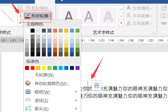The height and width of the screenshot is (112, 168).
Task: Pick green standard color swatch
Action: click(x=55, y=68)
